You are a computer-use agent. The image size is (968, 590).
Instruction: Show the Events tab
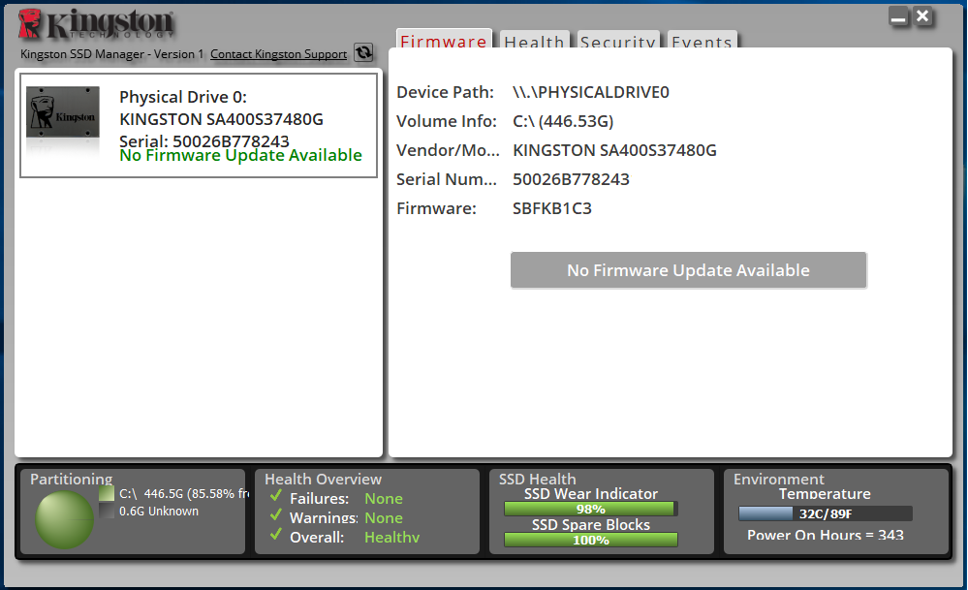tap(702, 42)
